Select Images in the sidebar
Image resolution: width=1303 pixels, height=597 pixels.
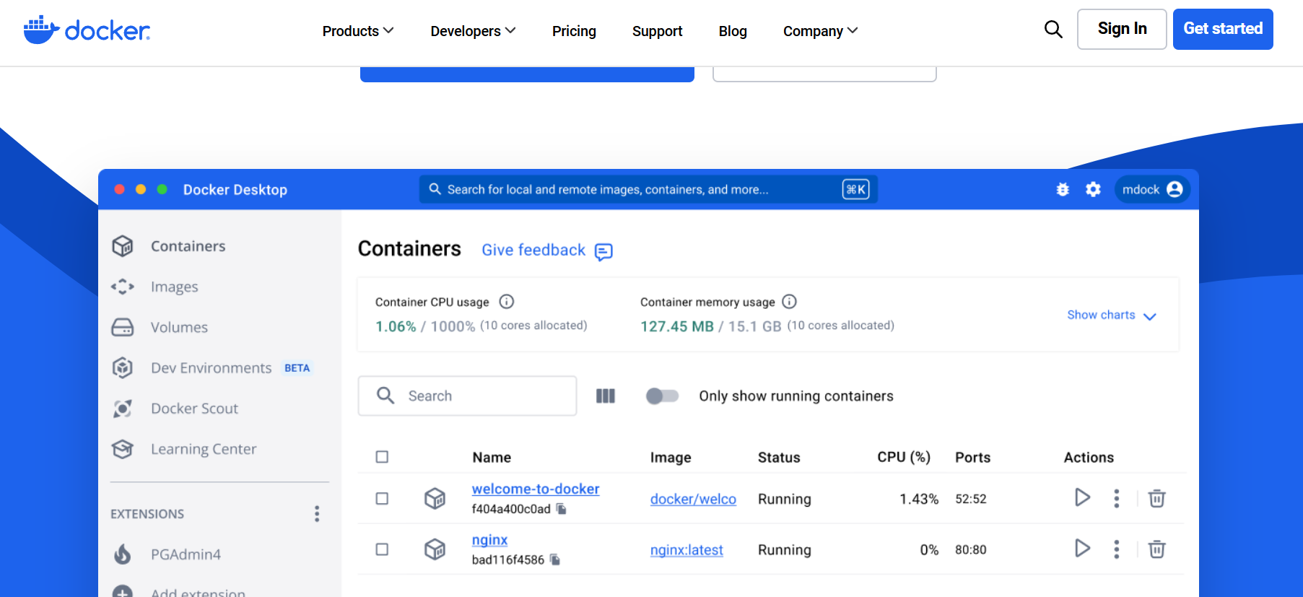click(174, 287)
